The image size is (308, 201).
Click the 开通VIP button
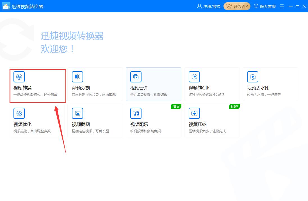(237, 6)
